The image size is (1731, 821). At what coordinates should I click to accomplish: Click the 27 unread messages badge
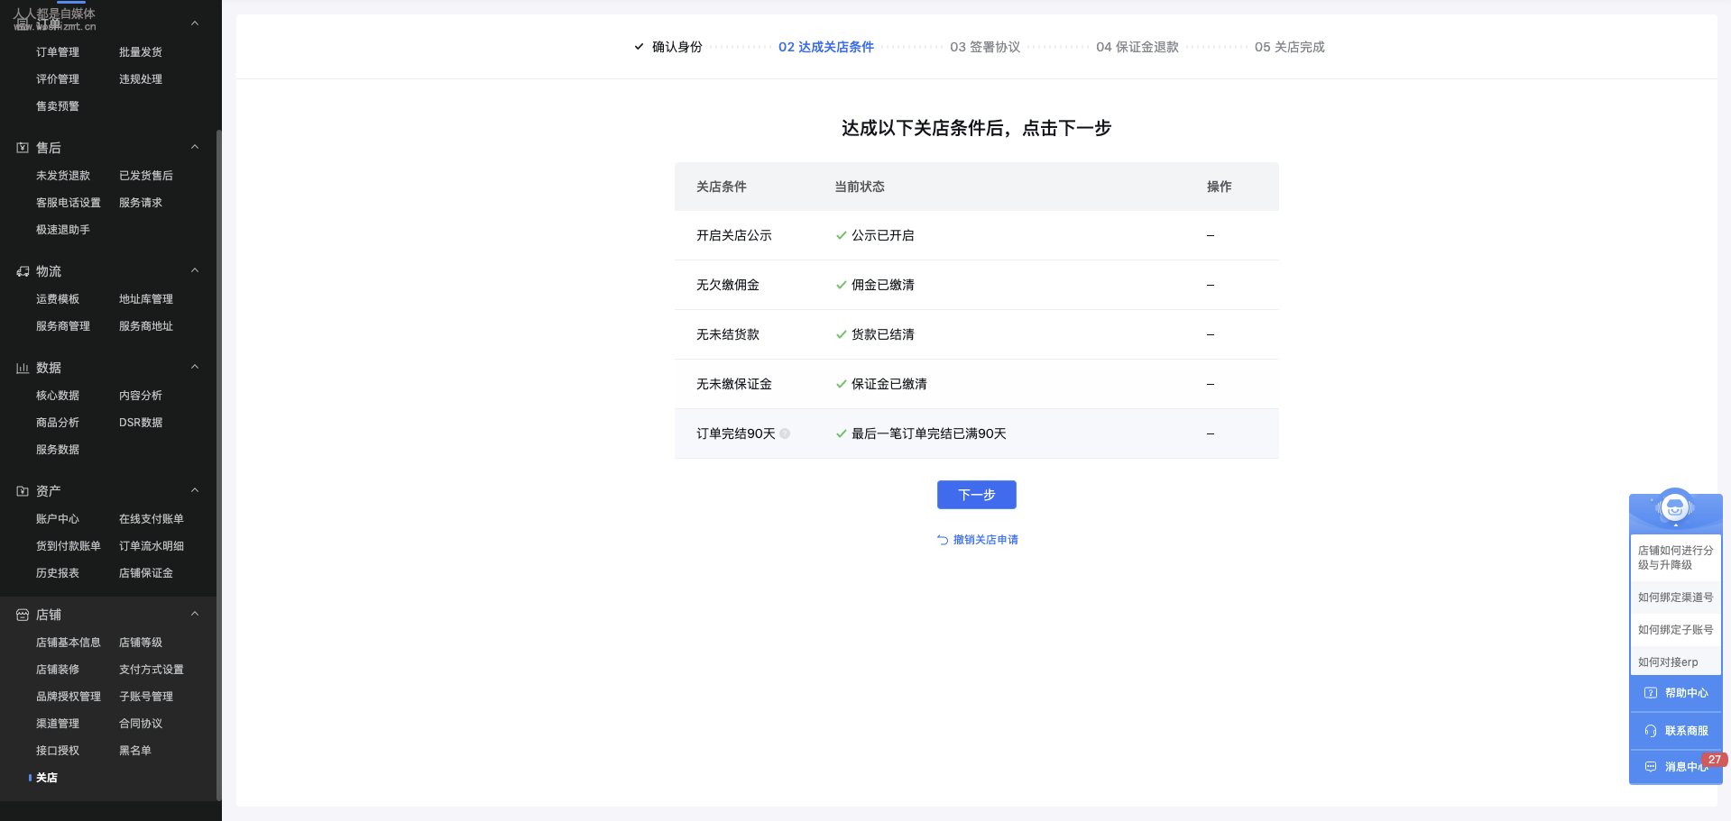[x=1714, y=760]
